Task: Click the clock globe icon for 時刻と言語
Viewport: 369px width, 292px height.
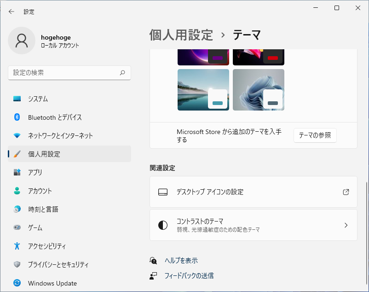Action: tap(17, 209)
